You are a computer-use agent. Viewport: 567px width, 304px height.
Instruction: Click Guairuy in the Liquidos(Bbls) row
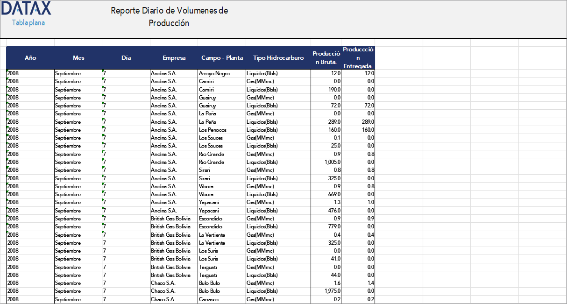coord(207,106)
